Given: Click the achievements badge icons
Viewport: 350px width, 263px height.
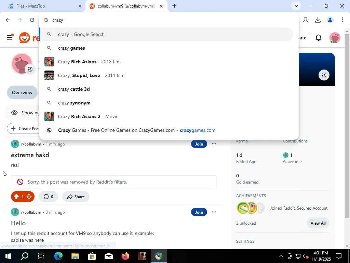Looking at the screenshot, I should pyautogui.click(x=251, y=208).
